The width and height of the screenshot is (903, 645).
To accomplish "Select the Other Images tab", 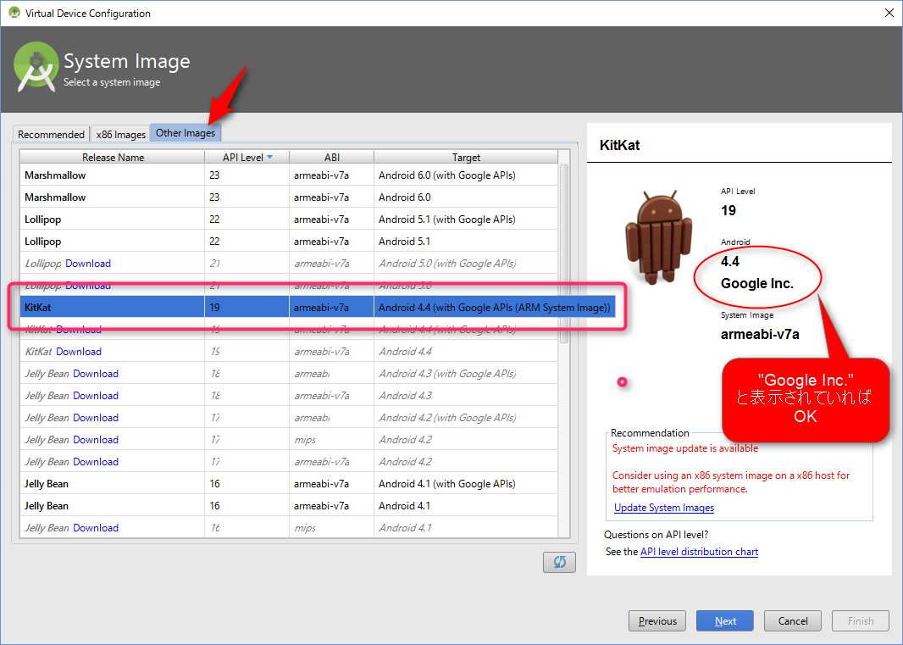I will pyautogui.click(x=186, y=132).
